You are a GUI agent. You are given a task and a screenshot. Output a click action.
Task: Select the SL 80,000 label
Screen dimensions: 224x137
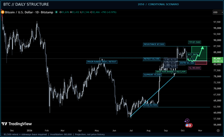[x=194, y=68]
